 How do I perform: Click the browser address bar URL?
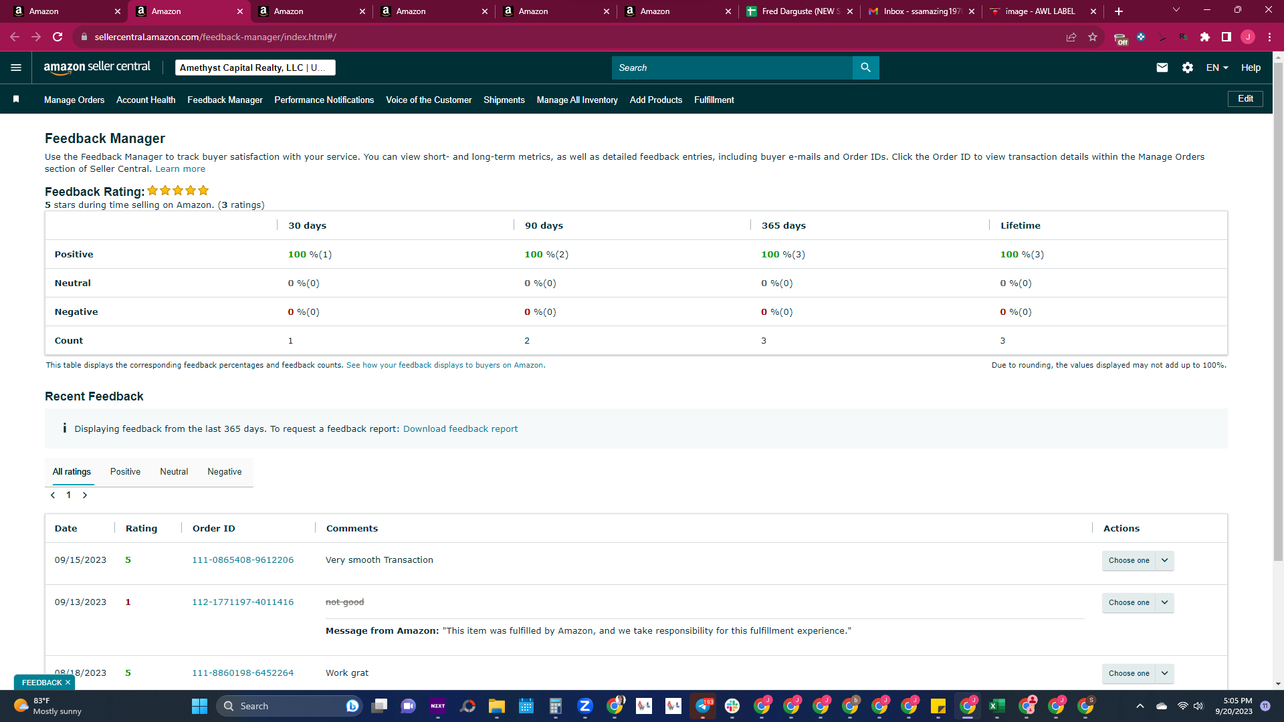(x=215, y=37)
